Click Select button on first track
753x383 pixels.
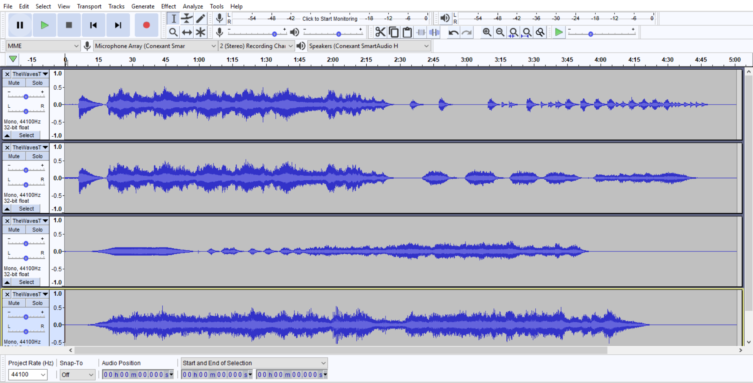(x=26, y=135)
